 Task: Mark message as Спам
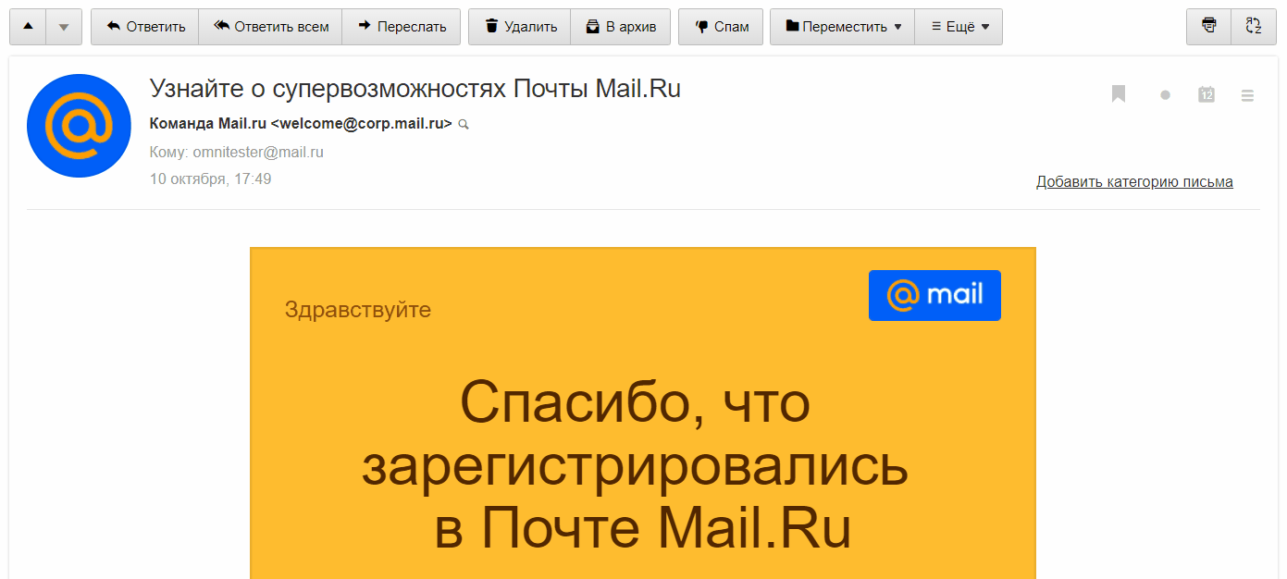pos(721,27)
